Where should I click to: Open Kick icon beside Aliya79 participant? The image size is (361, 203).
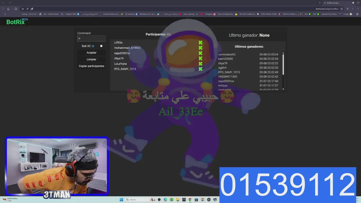pyautogui.click(x=201, y=58)
